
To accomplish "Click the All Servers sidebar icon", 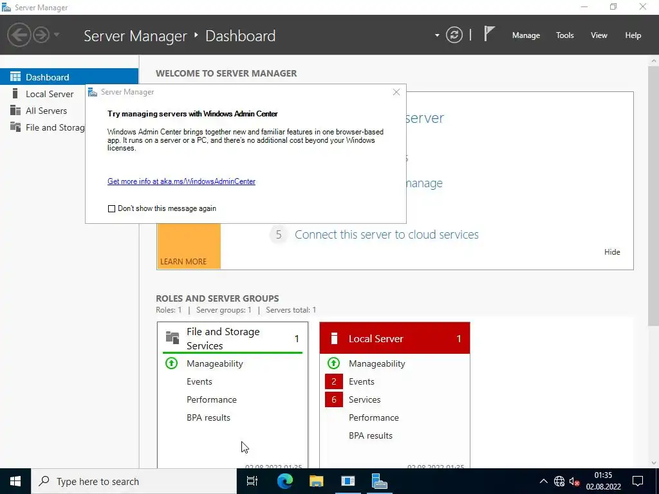I will coord(15,110).
